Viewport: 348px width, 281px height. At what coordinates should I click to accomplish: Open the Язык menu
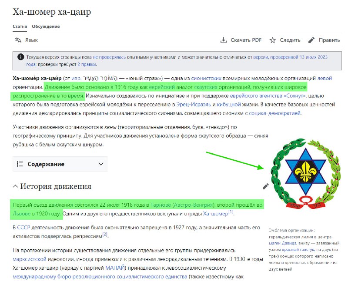pos(26,40)
